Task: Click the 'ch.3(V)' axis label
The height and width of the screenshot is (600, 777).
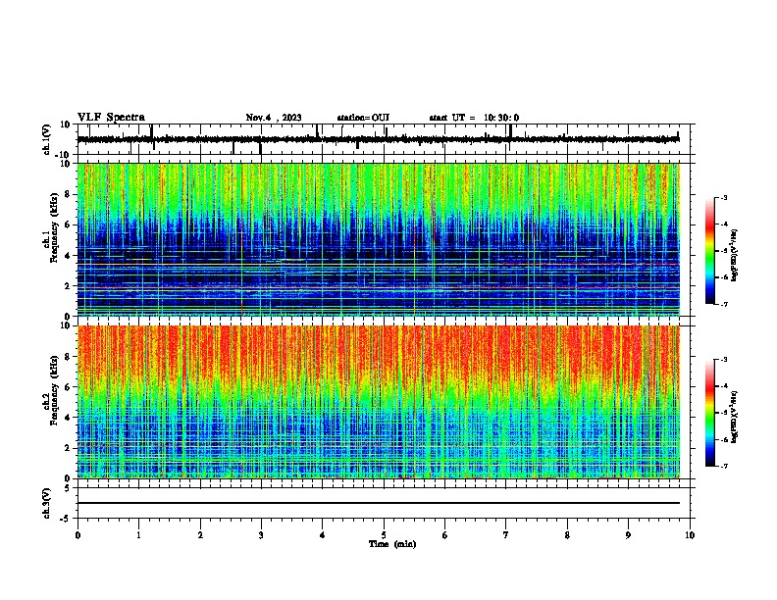Action: [46, 503]
